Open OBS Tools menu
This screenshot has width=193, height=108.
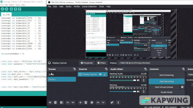[x=101, y=7]
